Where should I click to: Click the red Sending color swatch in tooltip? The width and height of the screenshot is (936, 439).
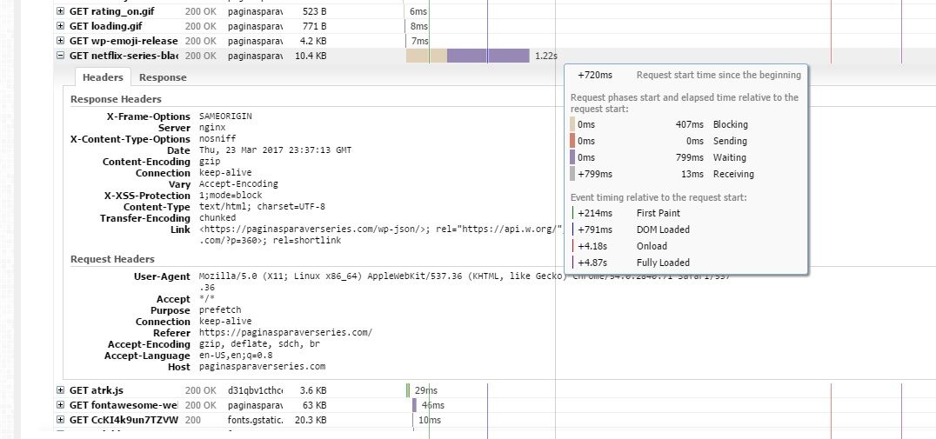pyautogui.click(x=572, y=141)
